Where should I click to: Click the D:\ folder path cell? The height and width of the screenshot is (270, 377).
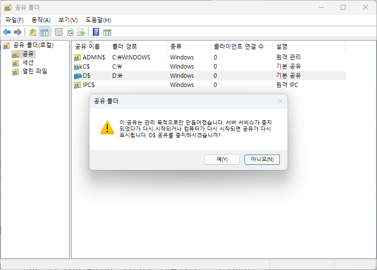click(117, 76)
